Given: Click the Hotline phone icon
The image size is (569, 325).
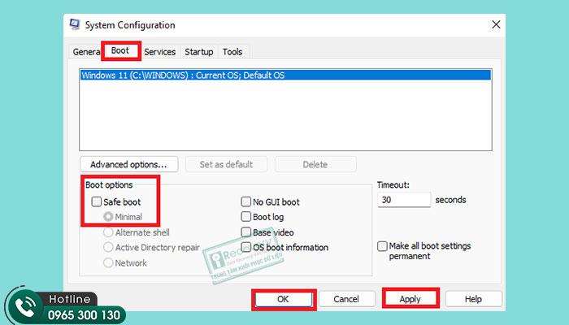Looking at the screenshot, I should pyautogui.click(x=25, y=307).
